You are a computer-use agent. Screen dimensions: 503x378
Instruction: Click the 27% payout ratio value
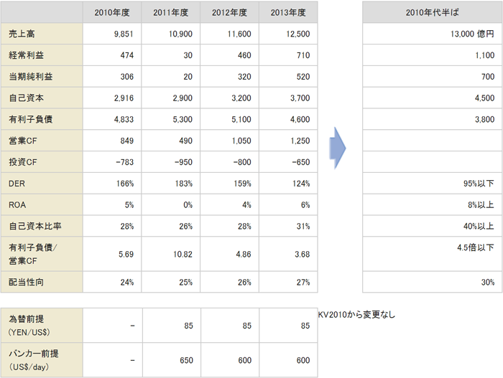303,283
